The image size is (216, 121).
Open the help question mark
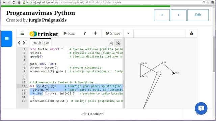coord(85,33)
